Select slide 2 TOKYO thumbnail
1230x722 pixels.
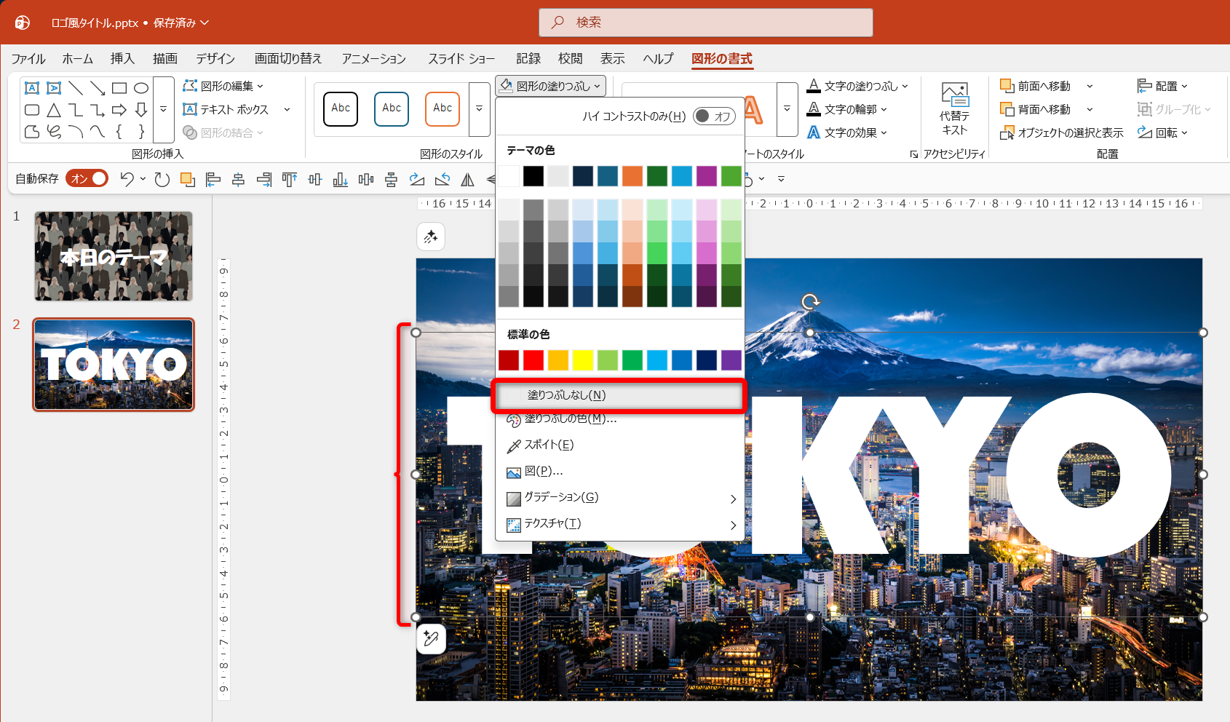click(114, 365)
